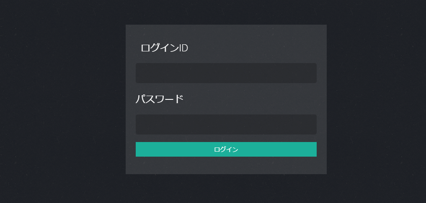Activate the field above the ログイン button
The image size is (426, 203).
tap(226, 124)
